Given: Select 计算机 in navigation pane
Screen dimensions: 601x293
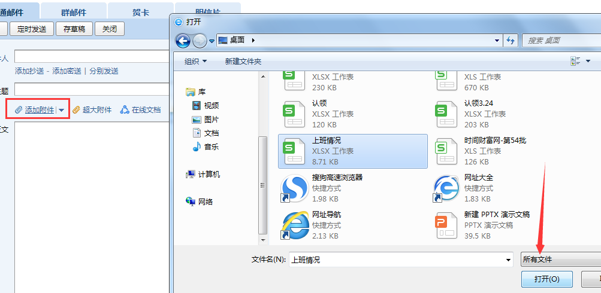Looking at the screenshot, I should coord(203,175).
